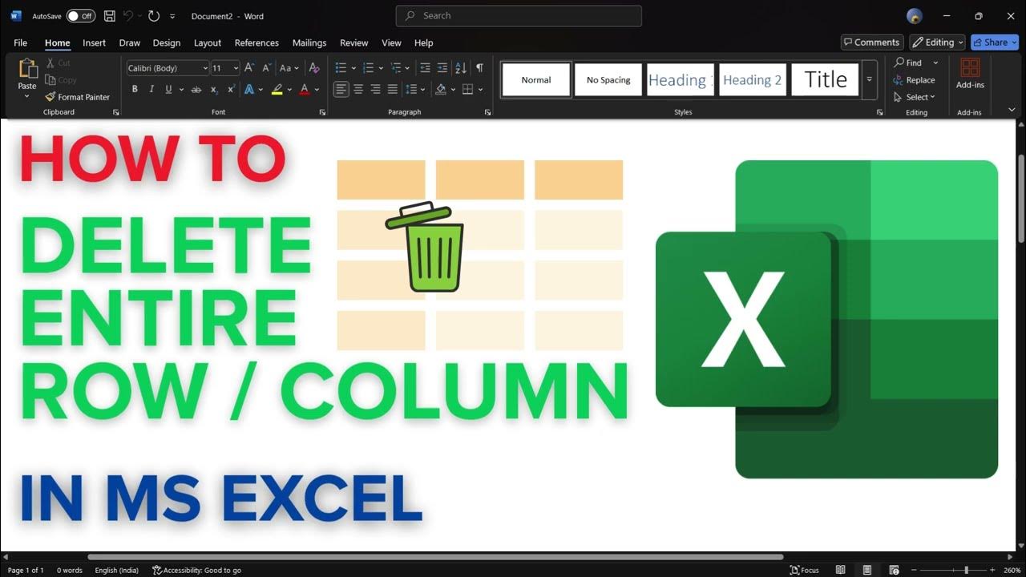Decrease paragraph indent
Viewport: 1026px width, 577px height.
click(426, 68)
